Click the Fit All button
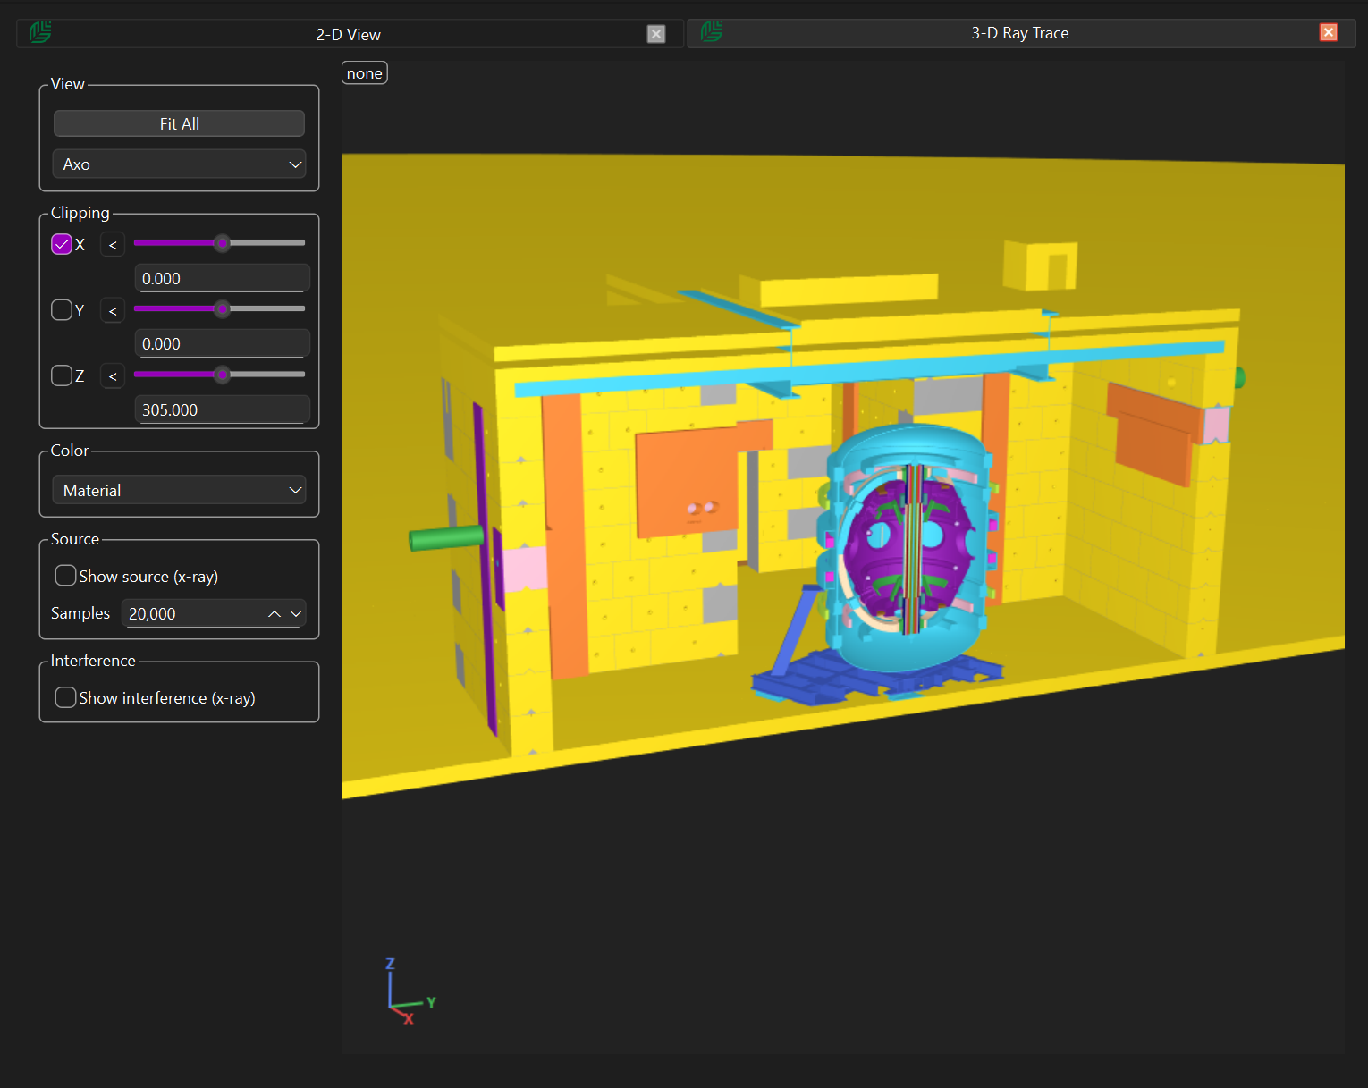1368x1088 pixels. point(179,123)
